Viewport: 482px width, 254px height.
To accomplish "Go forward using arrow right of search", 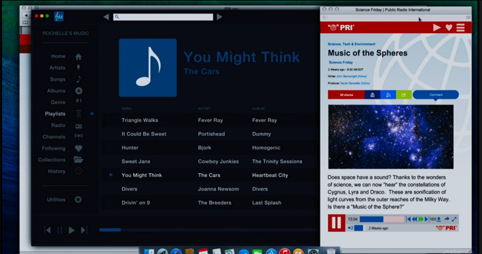I will coord(220,17).
